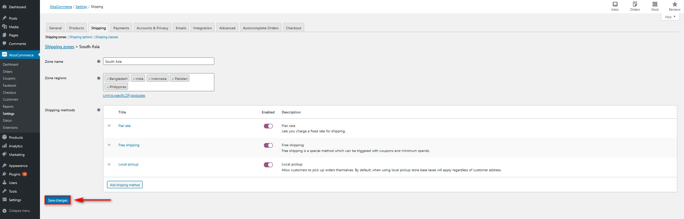The image size is (684, 219).
Task: Remove India from zone regions
Action: (x=134, y=79)
